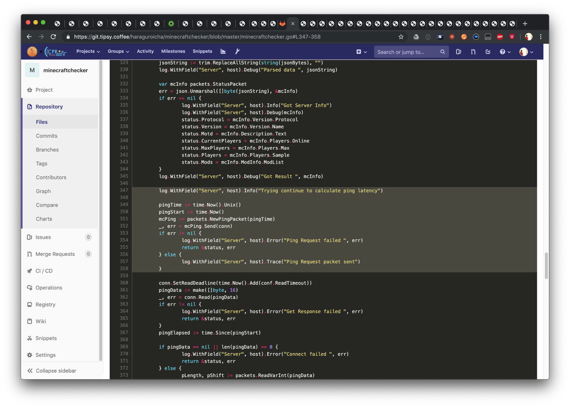This screenshot has height=407, width=570.
Task: Open Chrome three-dot menu
Action: 541,37
